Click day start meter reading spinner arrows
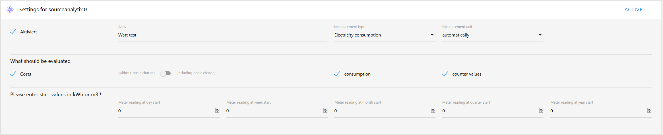This screenshot has height=135, width=663. click(217, 110)
